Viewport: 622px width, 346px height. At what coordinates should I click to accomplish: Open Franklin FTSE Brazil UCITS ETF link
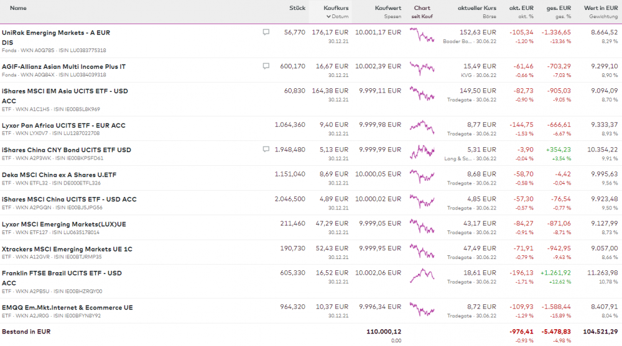click(x=62, y=273)
